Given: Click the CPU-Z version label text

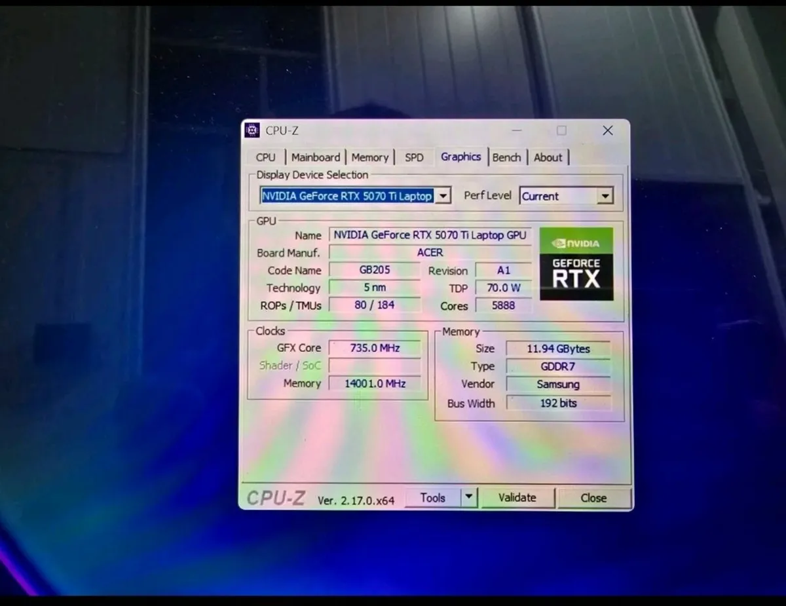Looking at the screenshot, I should point(356,499).
